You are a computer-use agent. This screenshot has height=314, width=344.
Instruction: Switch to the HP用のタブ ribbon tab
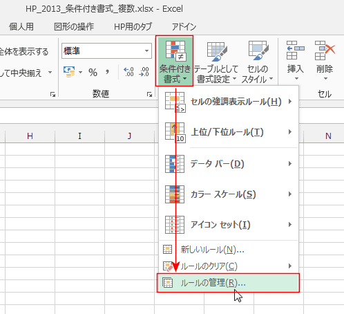pyautogui.click(x=133, y=27)
